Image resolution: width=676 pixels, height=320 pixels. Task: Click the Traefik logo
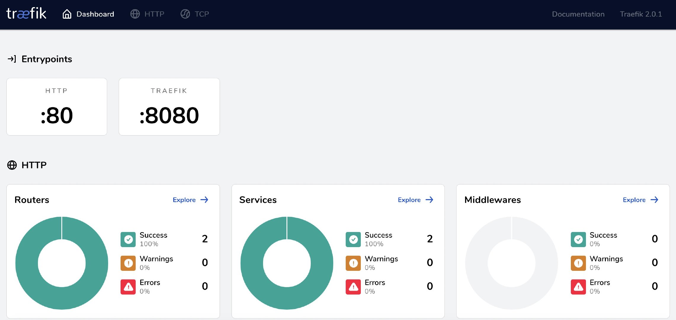coord(26,14)
